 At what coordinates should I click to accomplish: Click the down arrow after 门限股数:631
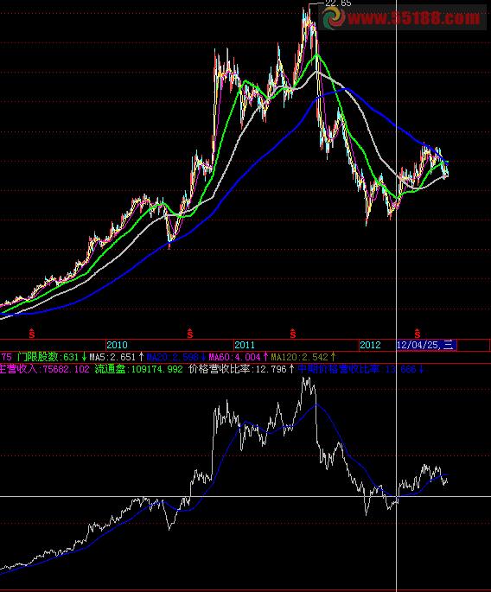(84, 357)
